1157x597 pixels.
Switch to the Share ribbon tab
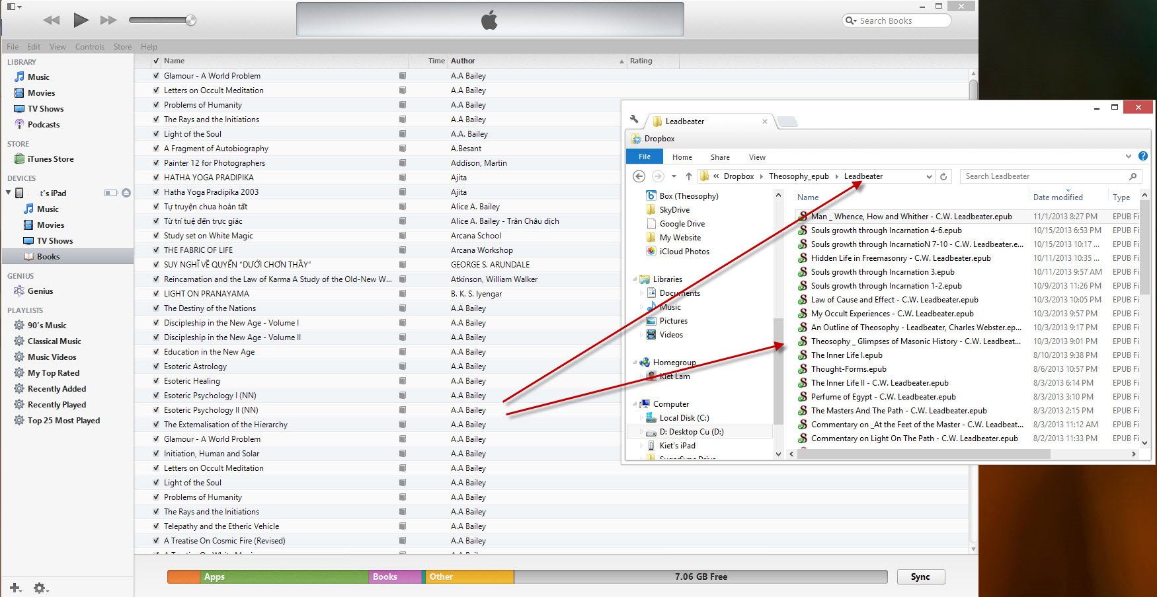pyautogui.click(x=720, y=157)
